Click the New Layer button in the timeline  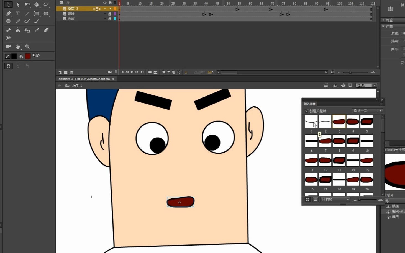60,72
